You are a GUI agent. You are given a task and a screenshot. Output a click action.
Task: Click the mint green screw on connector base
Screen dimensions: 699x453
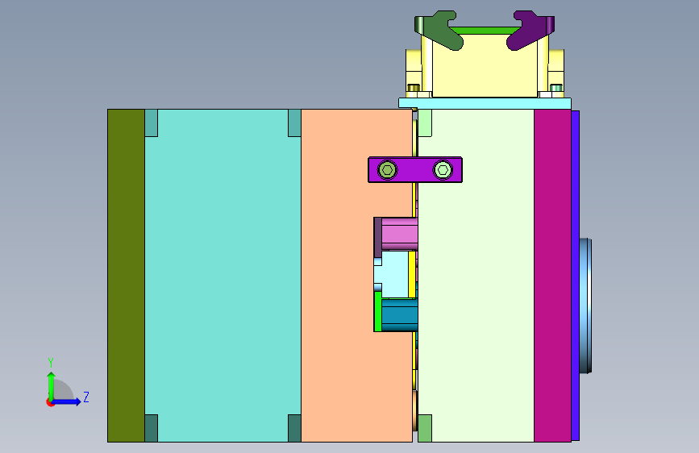(x=556, y=88)
